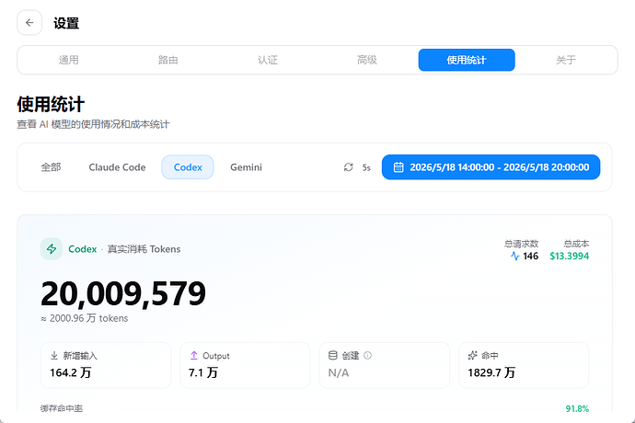Click the info icon next to 创建
Image resolution: width=635 pixels, height=423 pixels.
click(367, 355)
